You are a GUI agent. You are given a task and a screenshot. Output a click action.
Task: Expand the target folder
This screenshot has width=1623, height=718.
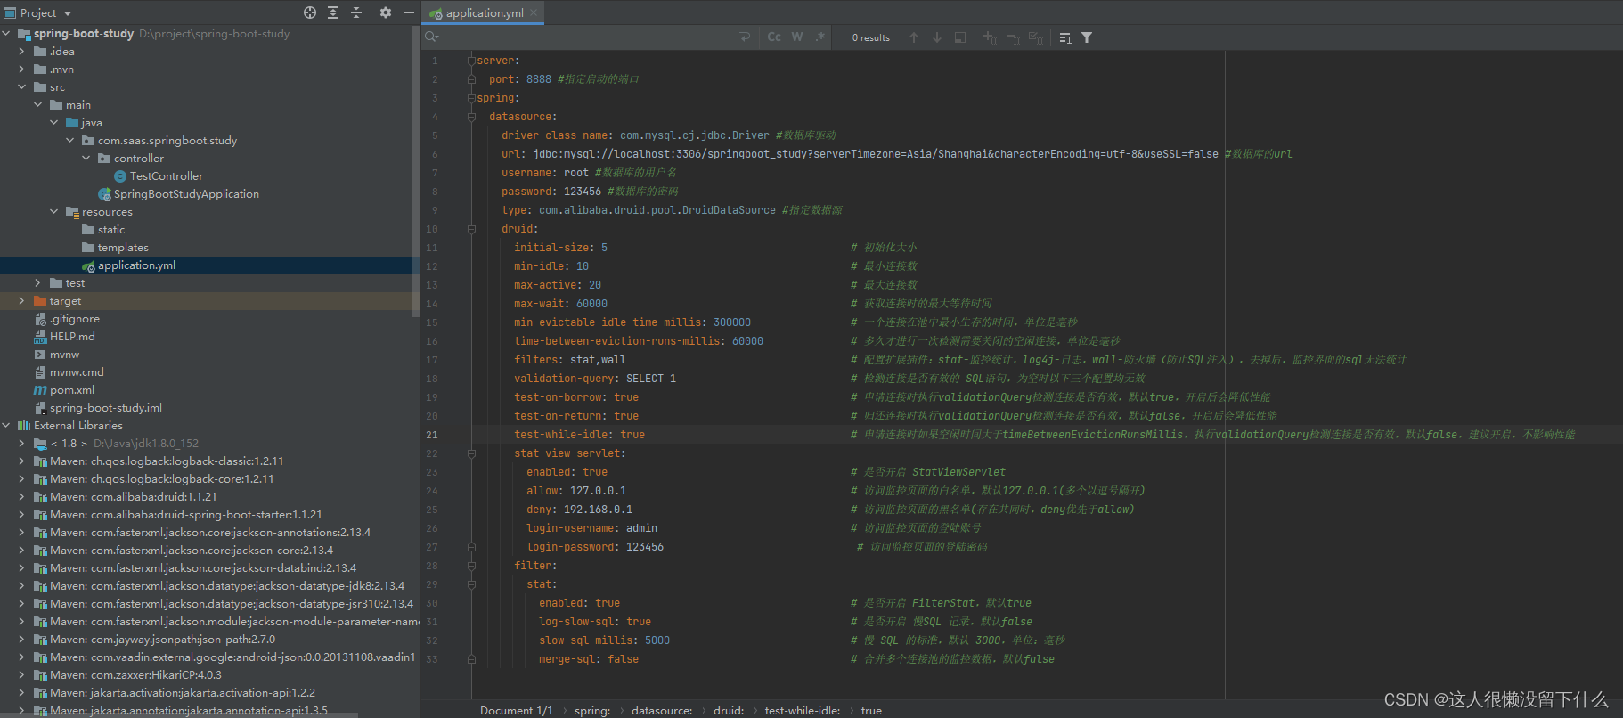point(21,301)
